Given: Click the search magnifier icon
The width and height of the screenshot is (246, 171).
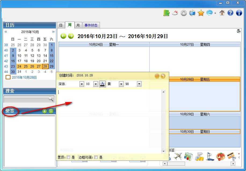Looking at the screenshot, I should (x=51, y=99).
